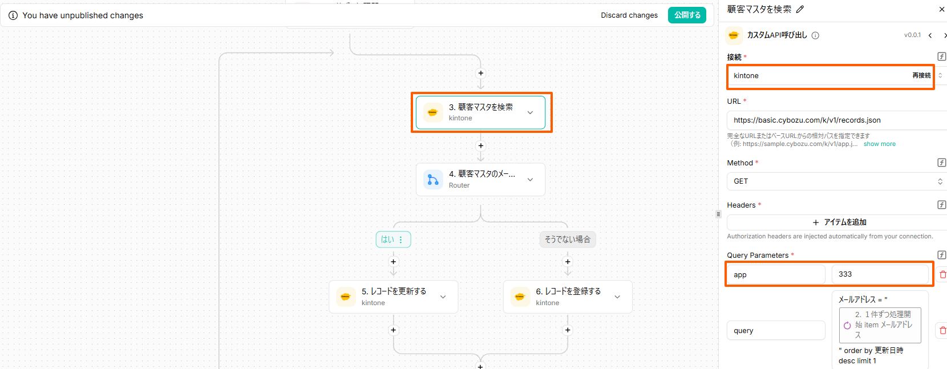947x369 pixels.
Task: Add a step above step 3
Action: [480, 73]
